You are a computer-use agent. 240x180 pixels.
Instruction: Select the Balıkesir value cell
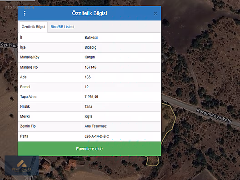coord(91,37)
